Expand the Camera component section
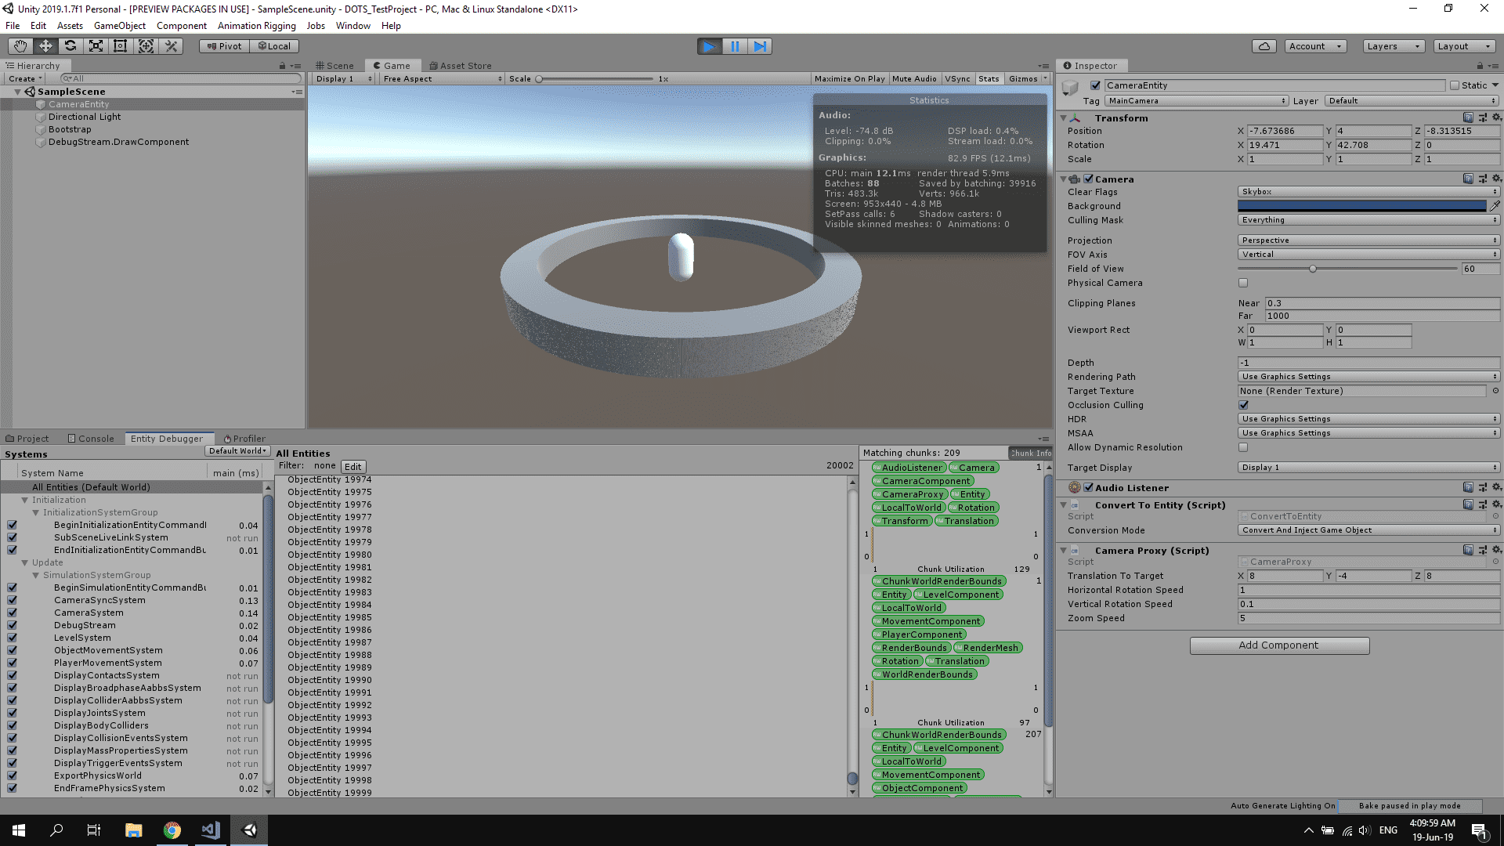The width and height of the screenshot is (1504, 846). [x=1067, y=178]
